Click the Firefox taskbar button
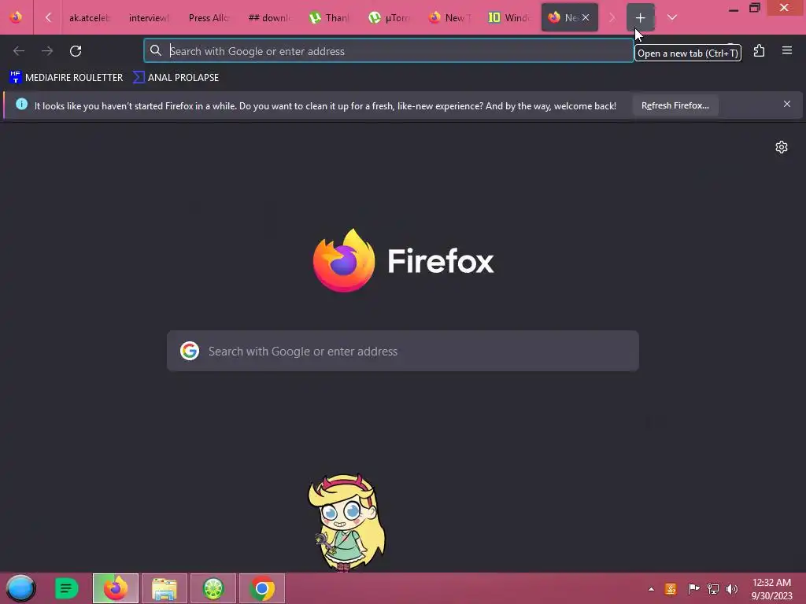The image size is (806, 604). tap(116, 588)
